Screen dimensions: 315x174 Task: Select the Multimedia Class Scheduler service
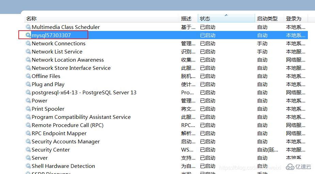pyautogui.click(x=66, y=27)
